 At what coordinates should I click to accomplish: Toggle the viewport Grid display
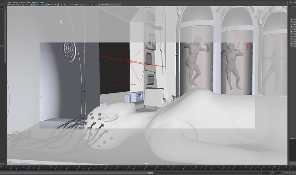pyautogui.click(x=27, y=4)
